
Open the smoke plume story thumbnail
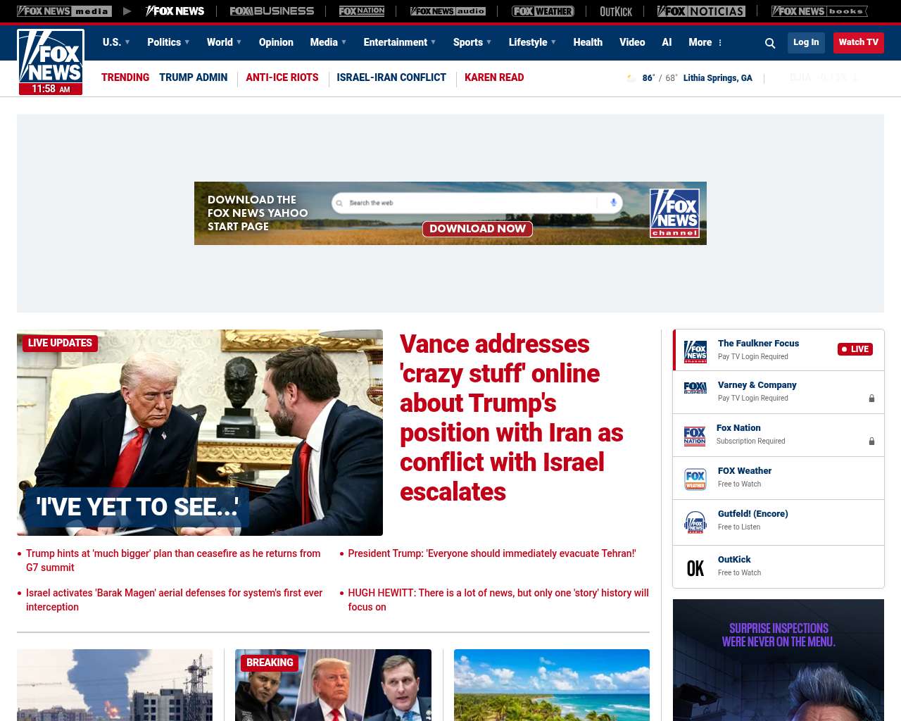click(115, 685)
